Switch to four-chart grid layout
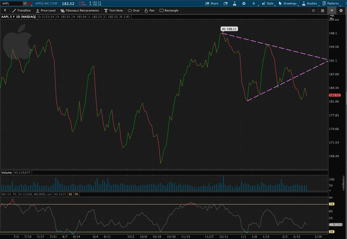 [322, 10]
